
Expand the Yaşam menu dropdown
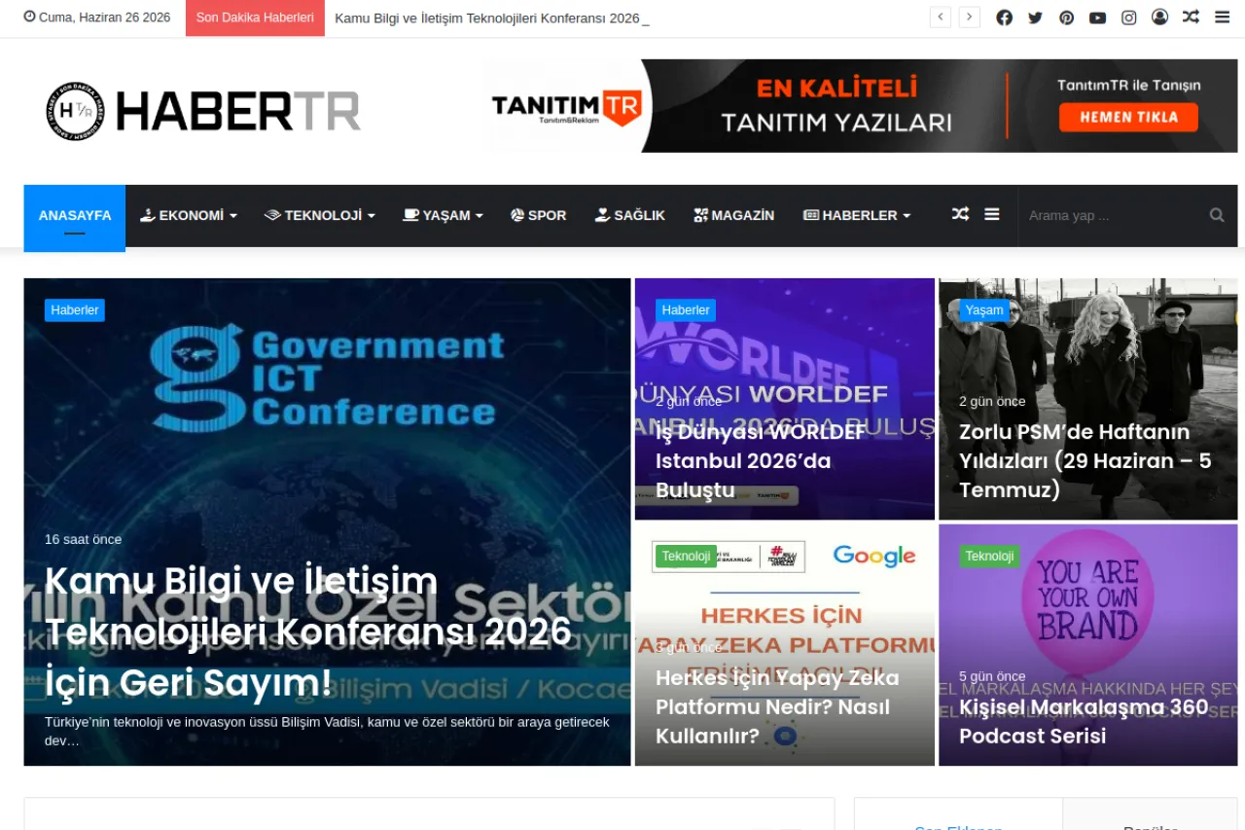pyautogui.click(x=444, y=215)
